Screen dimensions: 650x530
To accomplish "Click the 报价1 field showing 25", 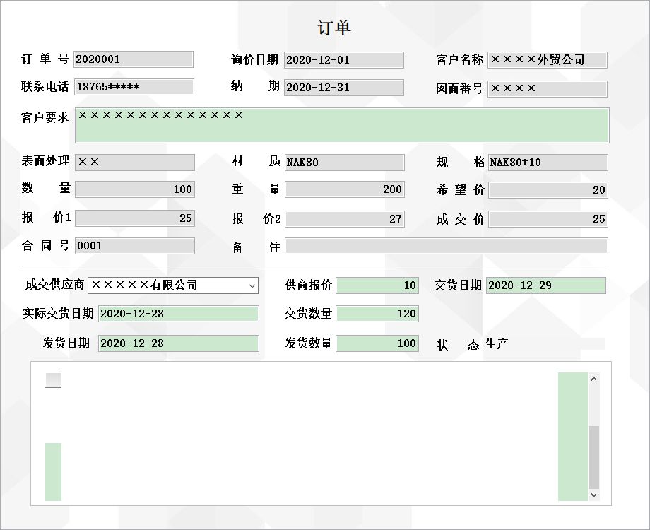I will tap(135, 218).
